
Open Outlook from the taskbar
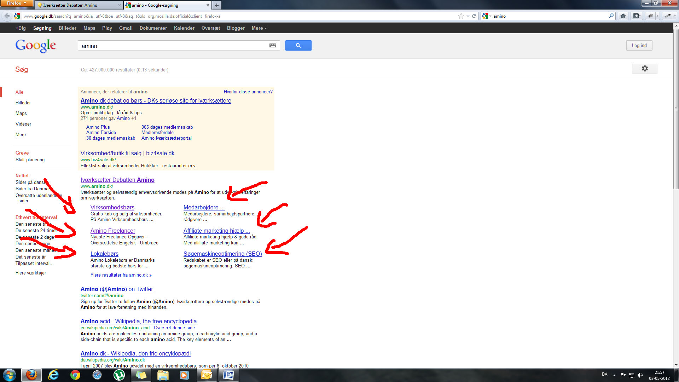207,375
